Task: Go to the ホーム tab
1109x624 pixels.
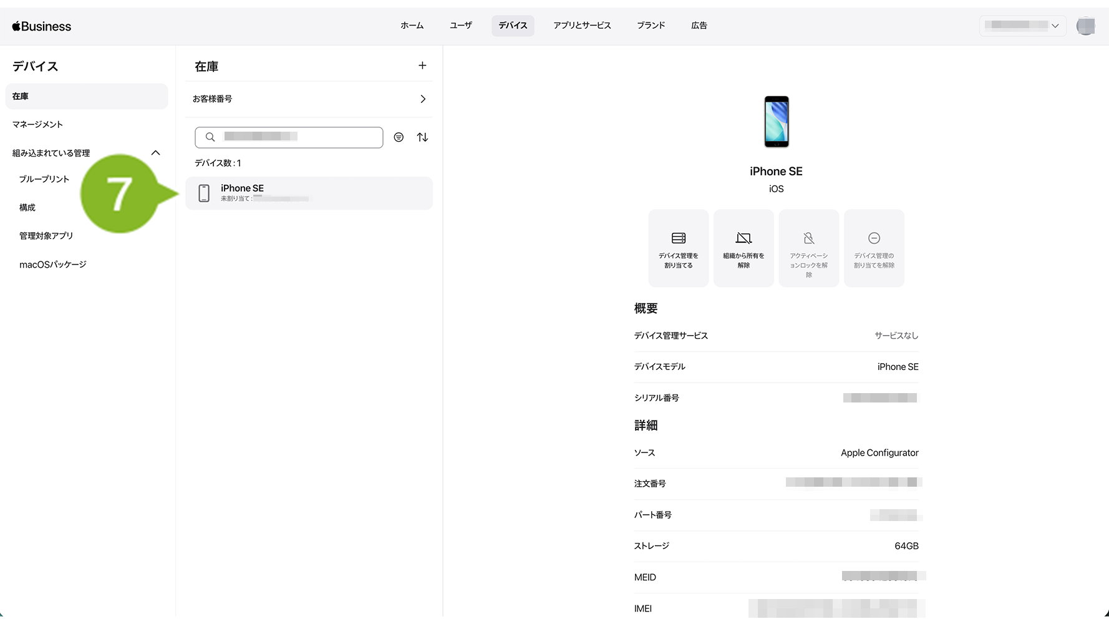Action: (x=412, y=26)
